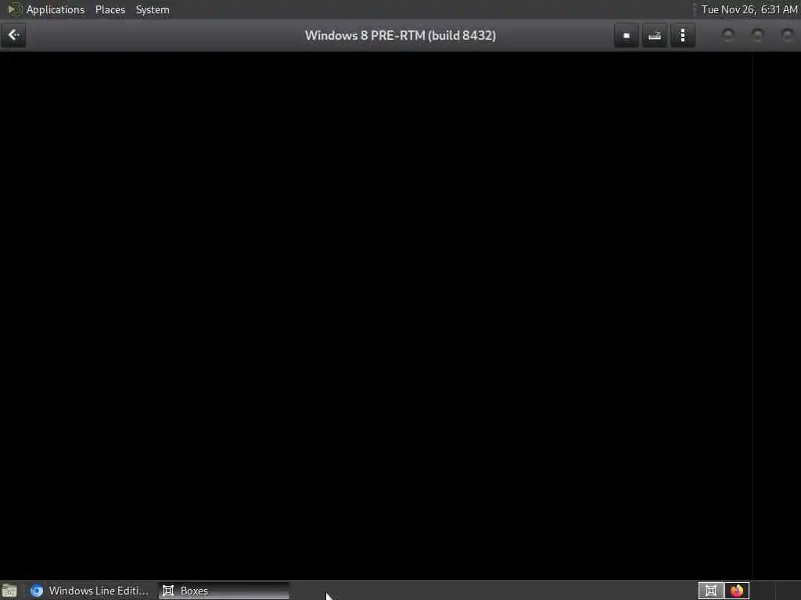Image resolution: width=801 pixels, height=600 pixels.
Task: Open the Places menu
Action: [x=110, y=9]
